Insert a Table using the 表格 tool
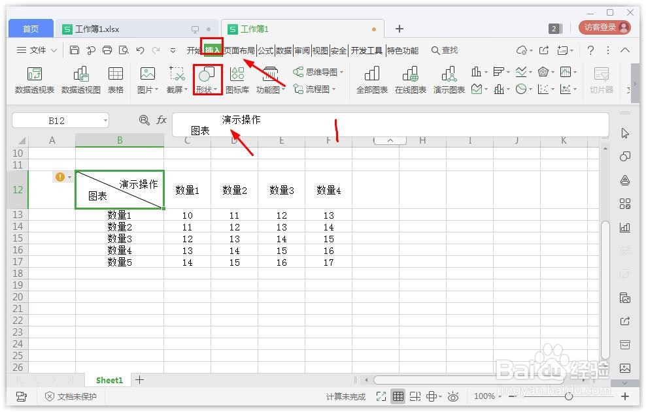 point(115,78)
